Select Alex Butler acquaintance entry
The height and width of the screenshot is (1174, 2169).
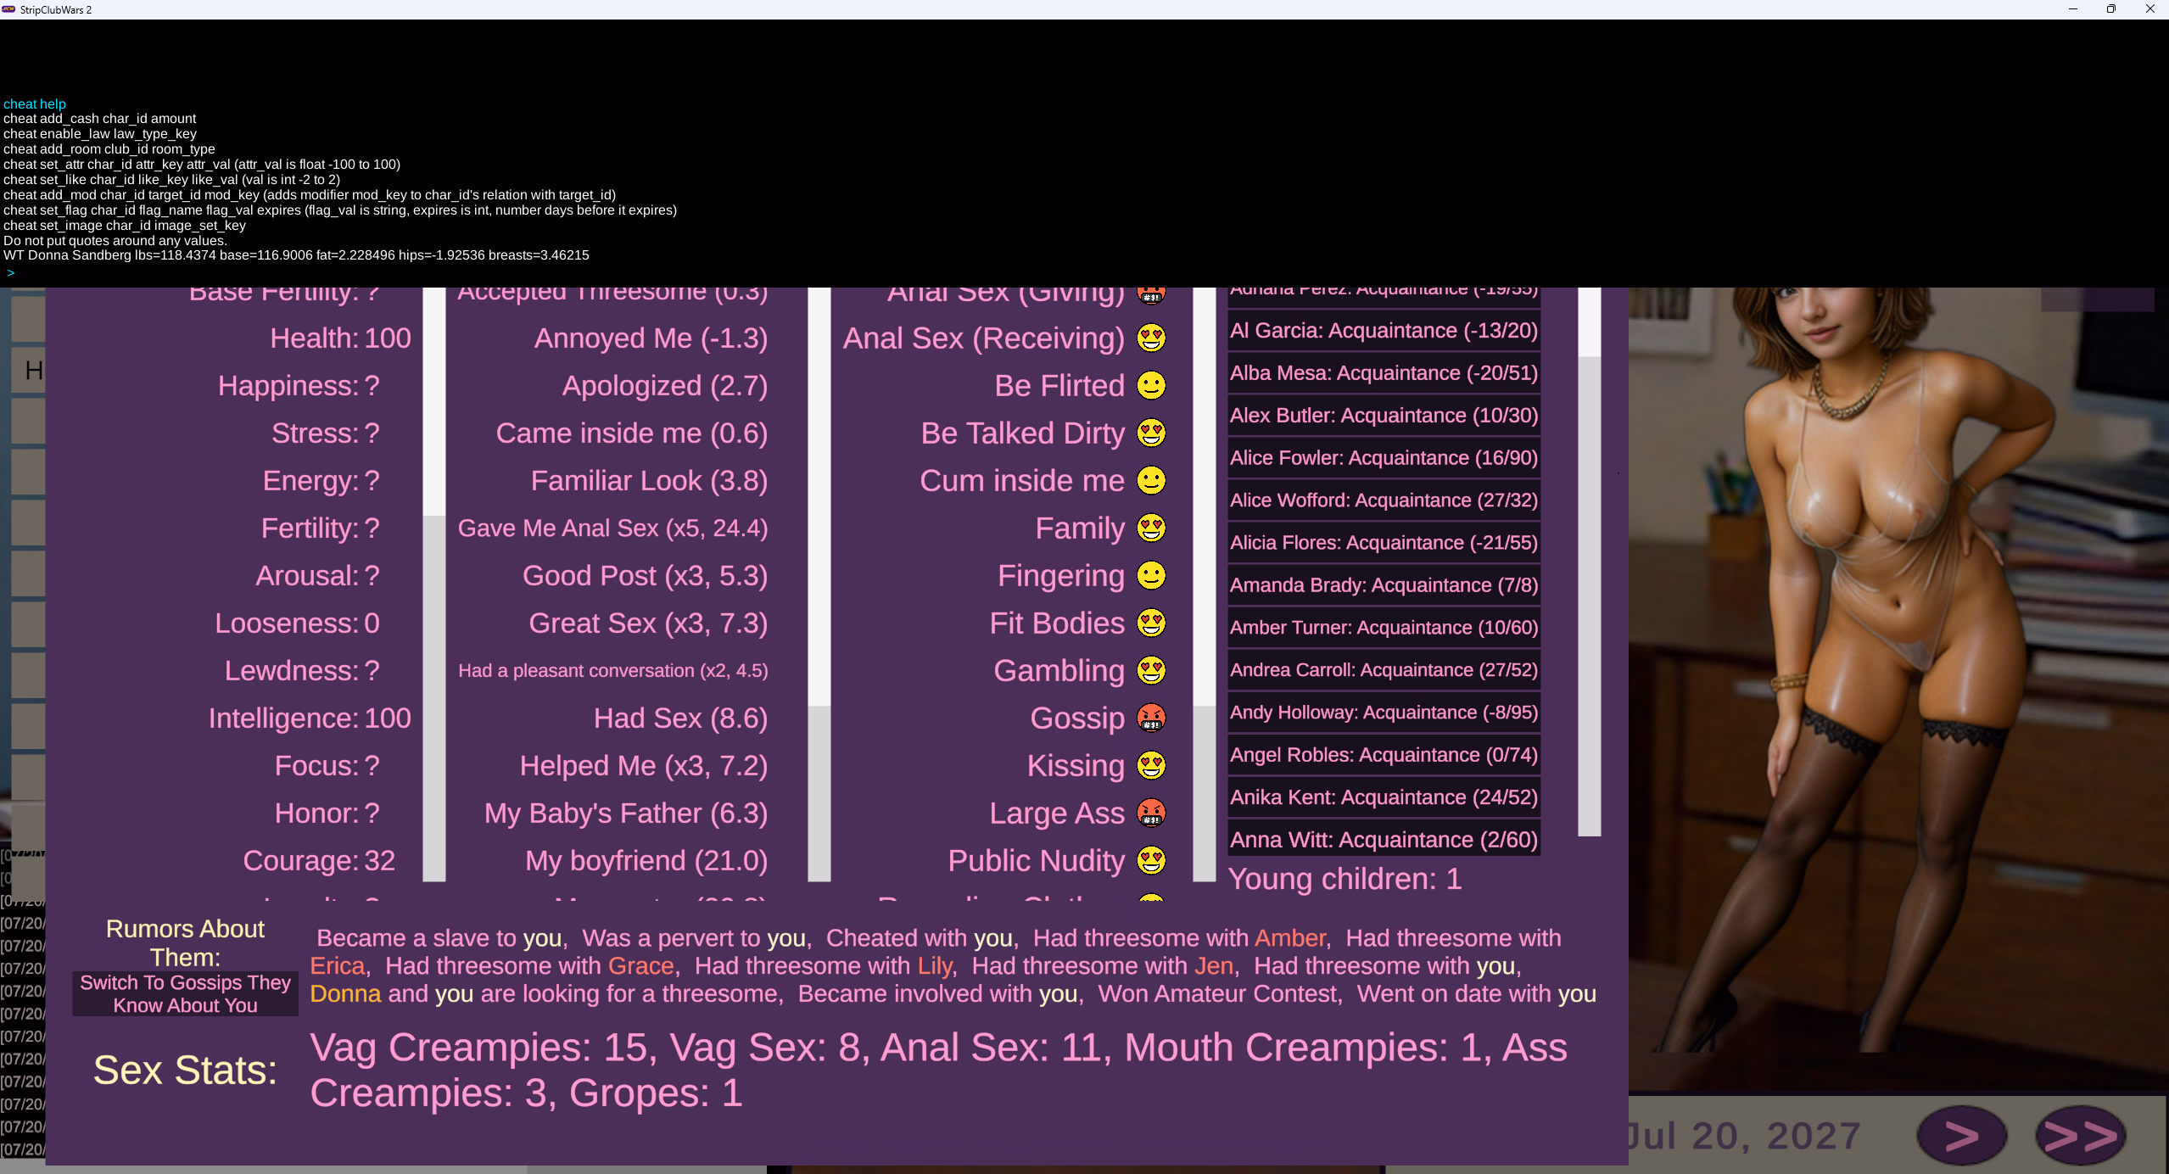coord(1384,416)
